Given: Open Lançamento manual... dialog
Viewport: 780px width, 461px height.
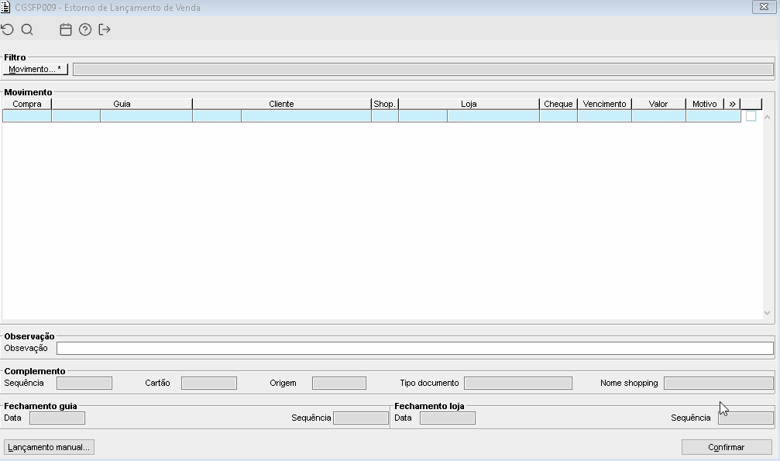Looking at the screenshot, I should point(49,447).
